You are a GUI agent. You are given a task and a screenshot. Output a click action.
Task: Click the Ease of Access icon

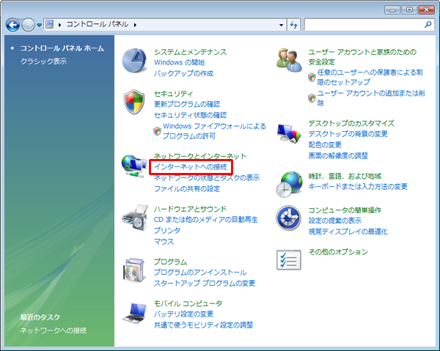288,218
